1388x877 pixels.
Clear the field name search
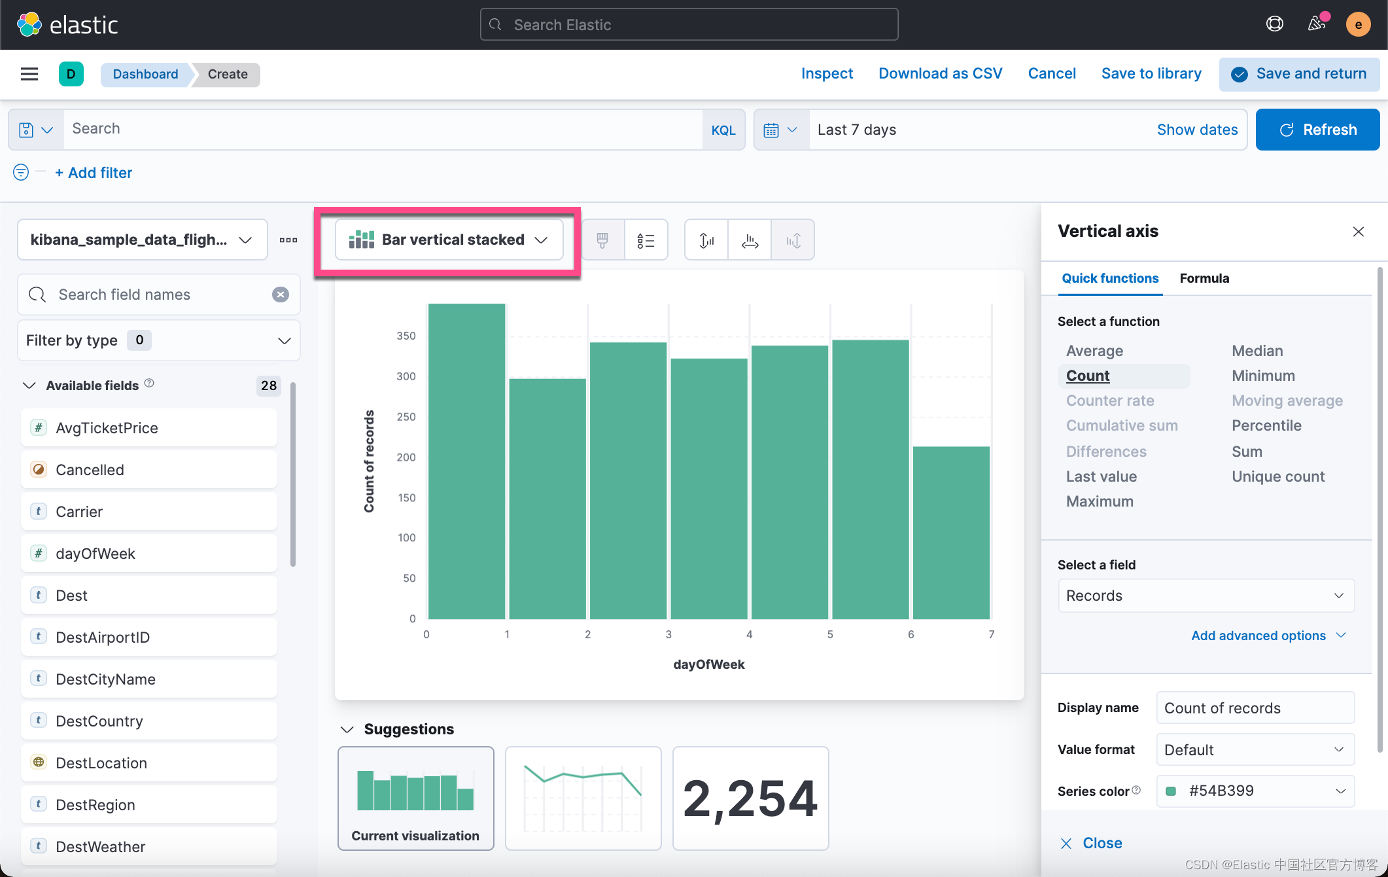(x=281, y=295)
